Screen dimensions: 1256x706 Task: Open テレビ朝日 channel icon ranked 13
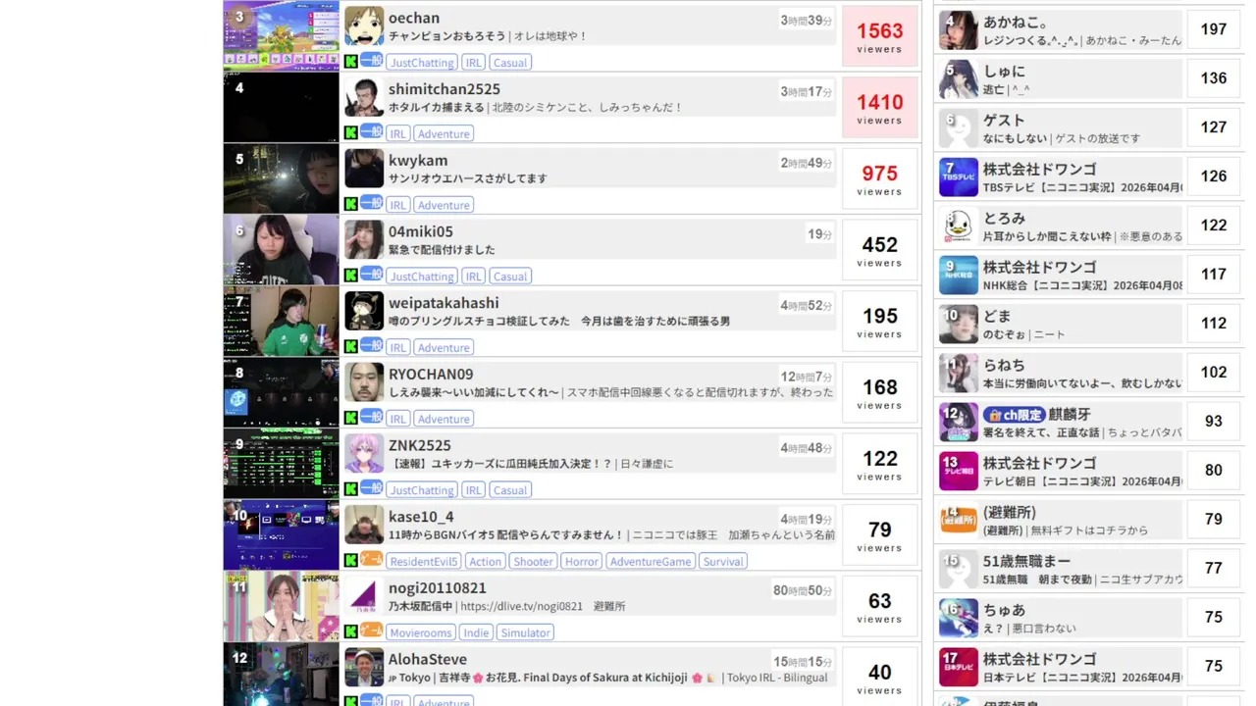pos(959,471)
